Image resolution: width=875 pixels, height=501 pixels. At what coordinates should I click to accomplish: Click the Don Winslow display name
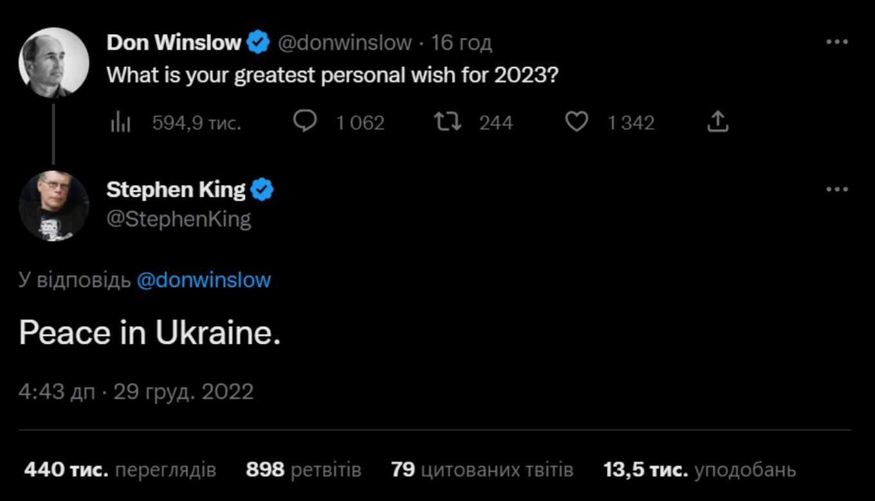[x=174, y=43]
